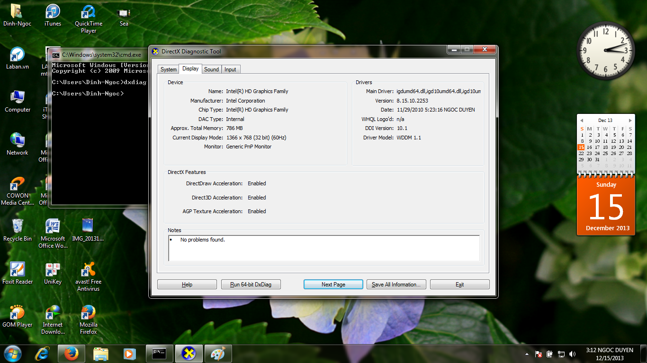Screen dimensions: 647x363
Task: Exit the DirectX Diagnostic Tool
Action: (x=459, y=285)
